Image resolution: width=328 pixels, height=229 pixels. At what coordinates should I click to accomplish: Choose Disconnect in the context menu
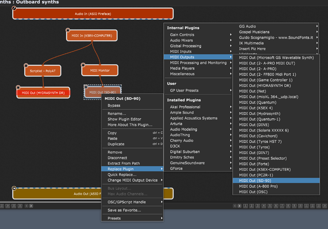click(132, 158)
